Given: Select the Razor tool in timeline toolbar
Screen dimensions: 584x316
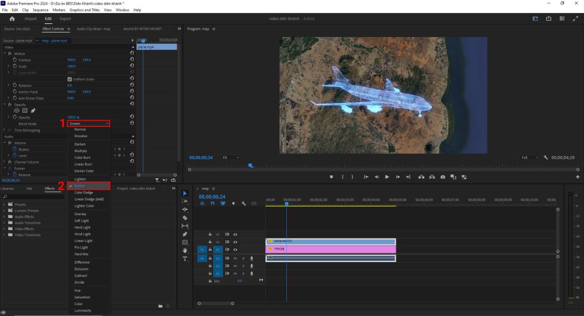Looking at the screenshot, I should pyautogui.click(x=185, y=217).
